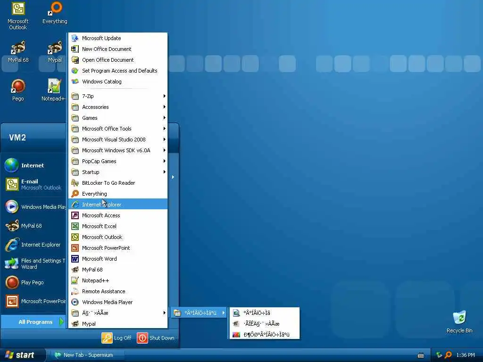Open Internet Explorer pinned in Start menu left pane
The width and height of the screenshot is (483, 362).
33,245
